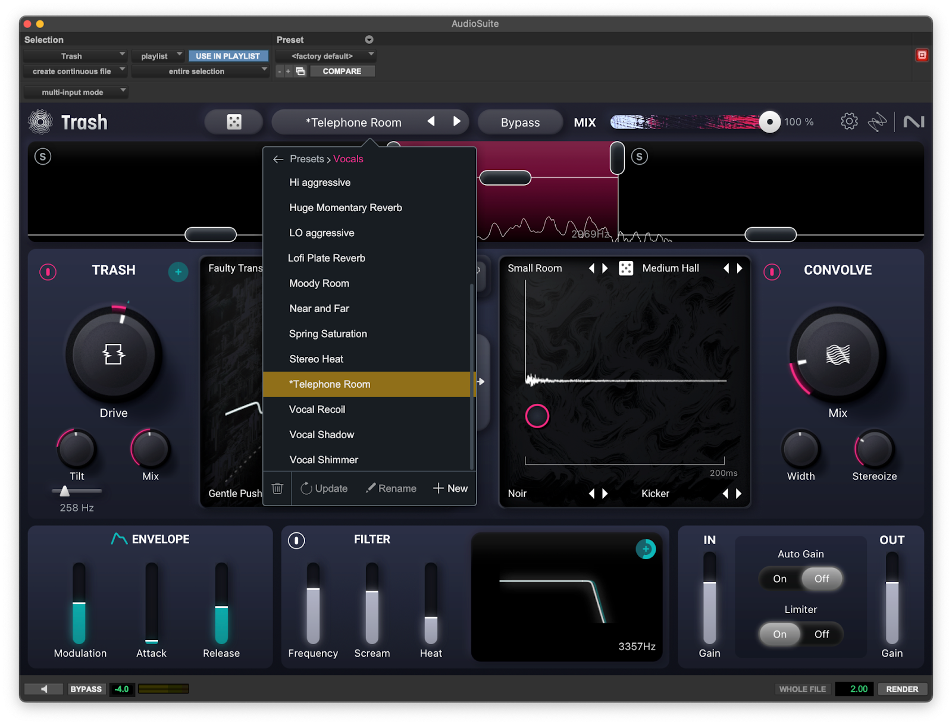Click the pink convolve XY pad circle
The height and width of the screenshot is (725, 952).
537,416
